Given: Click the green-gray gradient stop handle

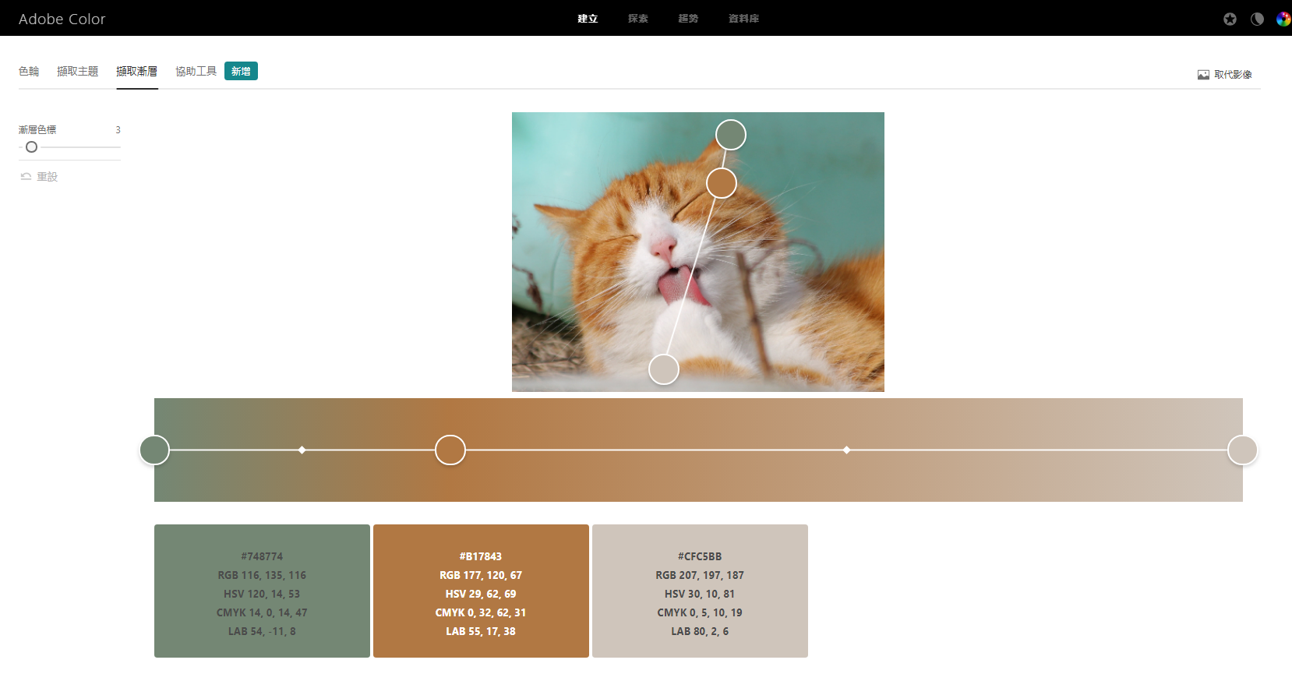Looking at the screenshot, I should coord(154,450).
